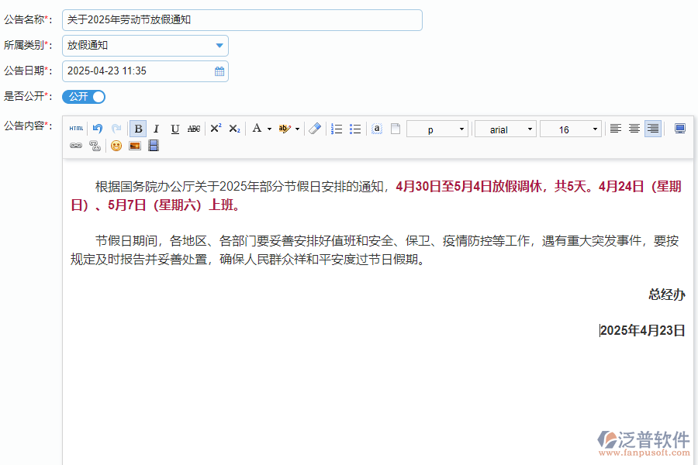698x465 pixels.
Task: Open the 所属类别 category dropdown
Action: tap(218, 45)
